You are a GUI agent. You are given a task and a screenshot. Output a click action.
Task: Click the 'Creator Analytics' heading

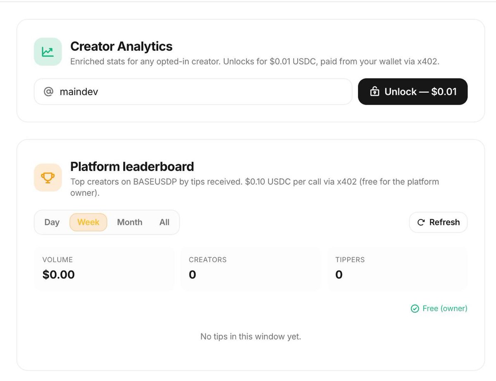(122, 46)
